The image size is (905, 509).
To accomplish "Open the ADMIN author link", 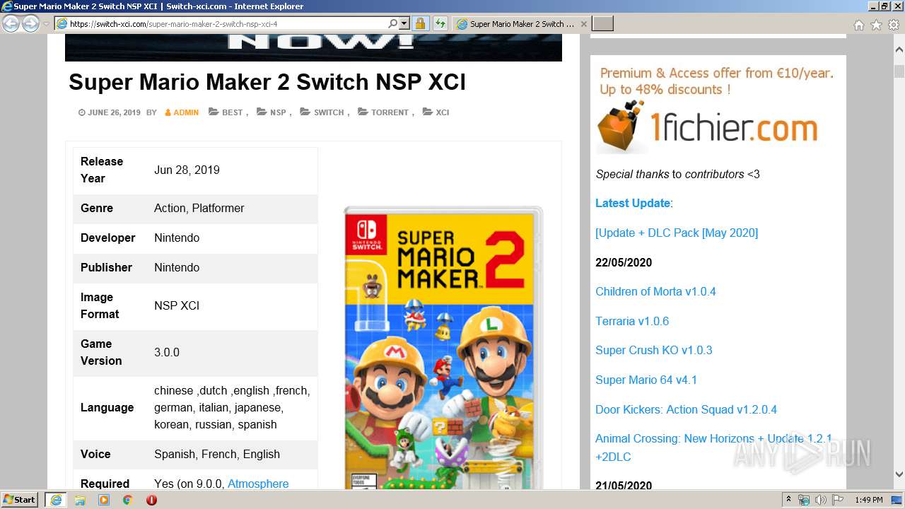I will tap(186, 112).
